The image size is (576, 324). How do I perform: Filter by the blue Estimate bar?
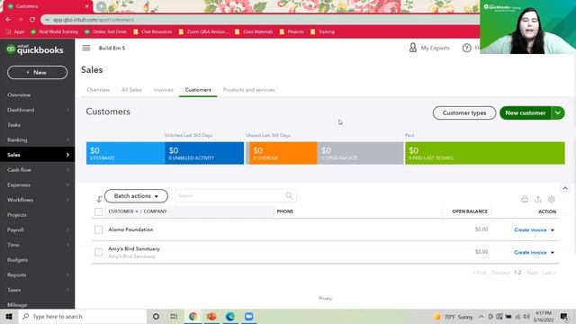click(126, 153)
